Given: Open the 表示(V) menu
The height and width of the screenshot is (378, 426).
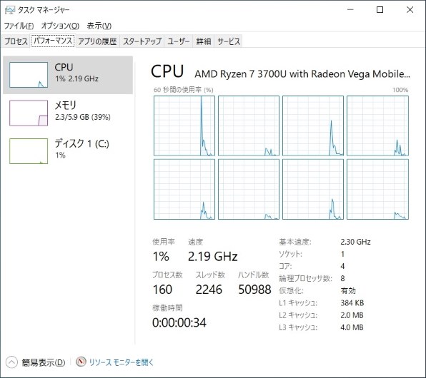Looking at the screenshot, I should [x=99, y=26].
